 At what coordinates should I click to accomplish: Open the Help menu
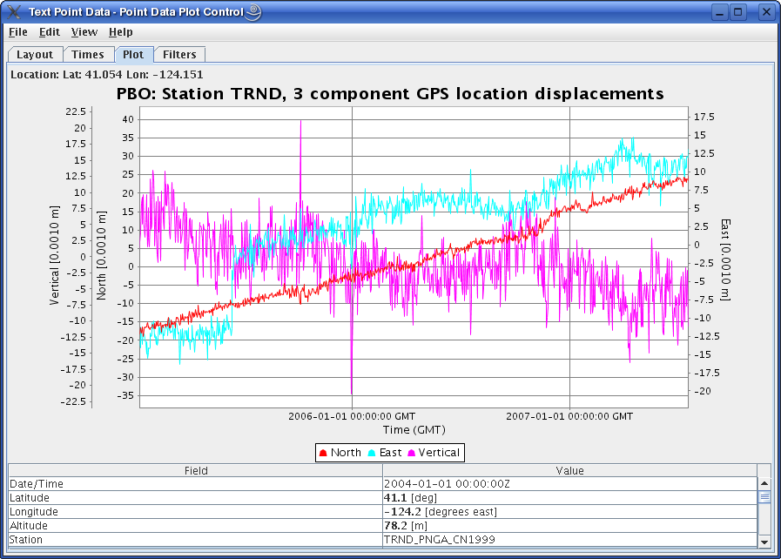[x=120, y=32]
